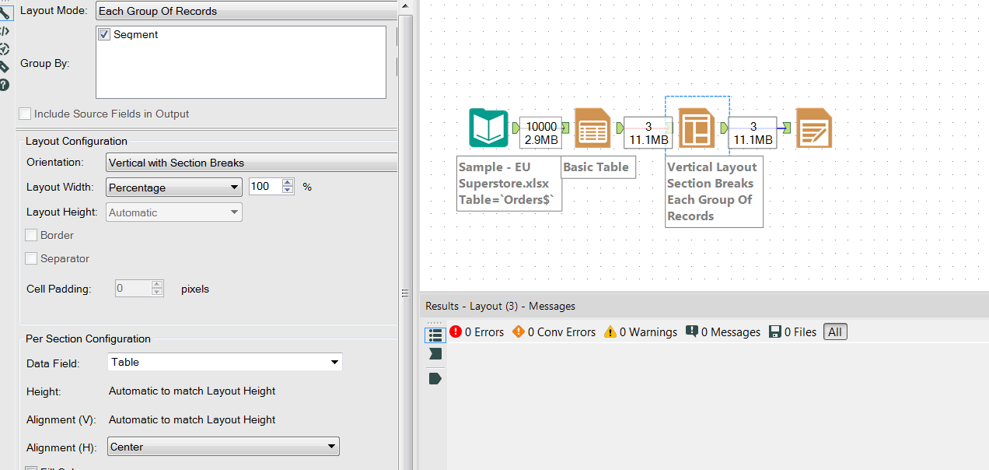Open the XML view icon in left sidebar
Image resolution: width=989 pixels, height=470 pixels.
5,30
